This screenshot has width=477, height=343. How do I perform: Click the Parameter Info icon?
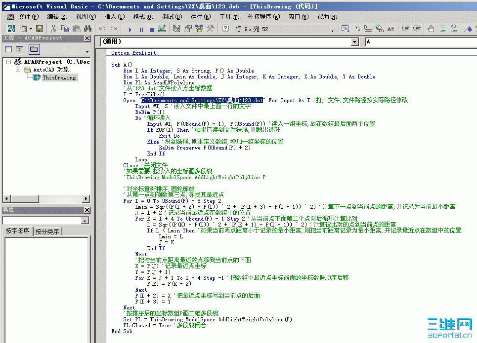(380, 29)
